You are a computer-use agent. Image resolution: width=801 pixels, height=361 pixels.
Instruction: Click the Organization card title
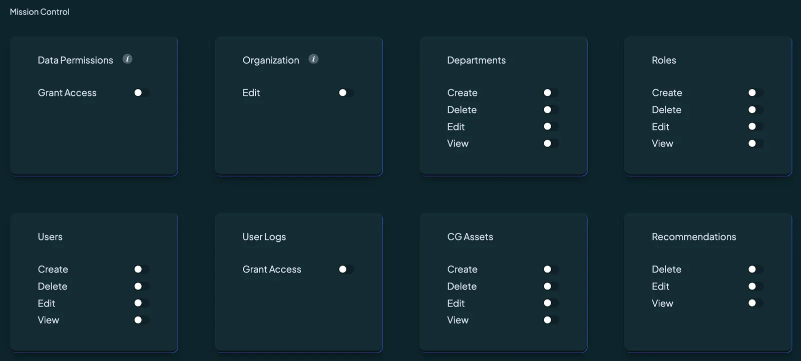271,60
